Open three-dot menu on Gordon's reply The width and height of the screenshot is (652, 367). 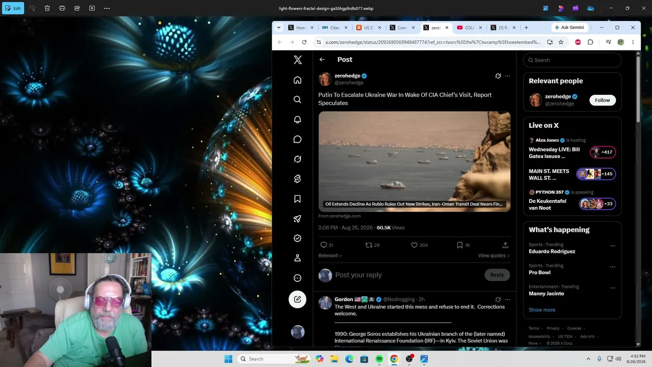(507, 299)
